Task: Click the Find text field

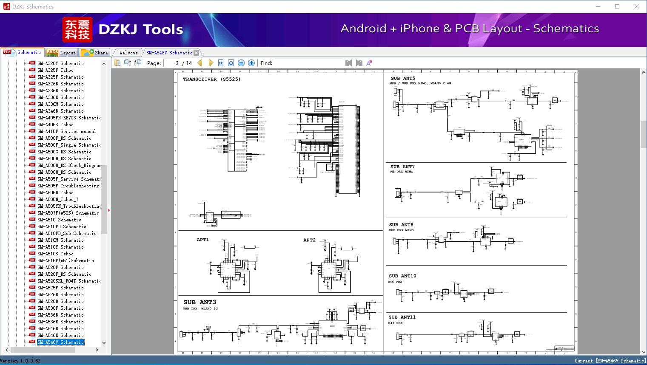Action: click(x=308, y=63)
